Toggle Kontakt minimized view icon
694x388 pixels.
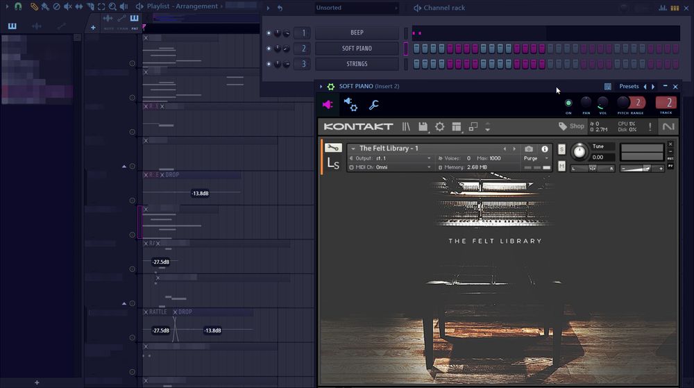click(473, 126)
